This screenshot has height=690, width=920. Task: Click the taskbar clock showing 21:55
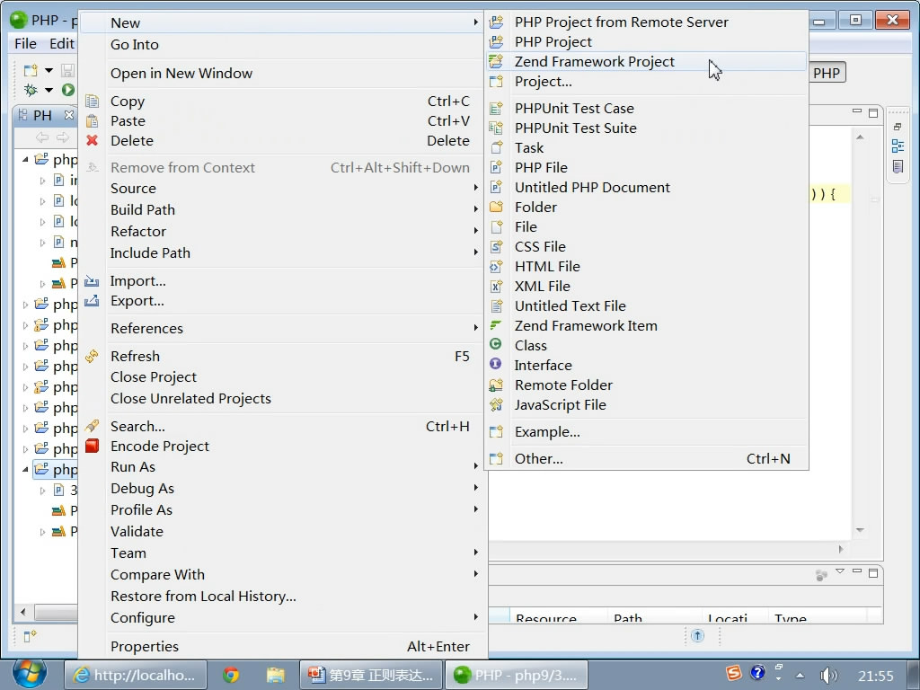pos(875,676)
